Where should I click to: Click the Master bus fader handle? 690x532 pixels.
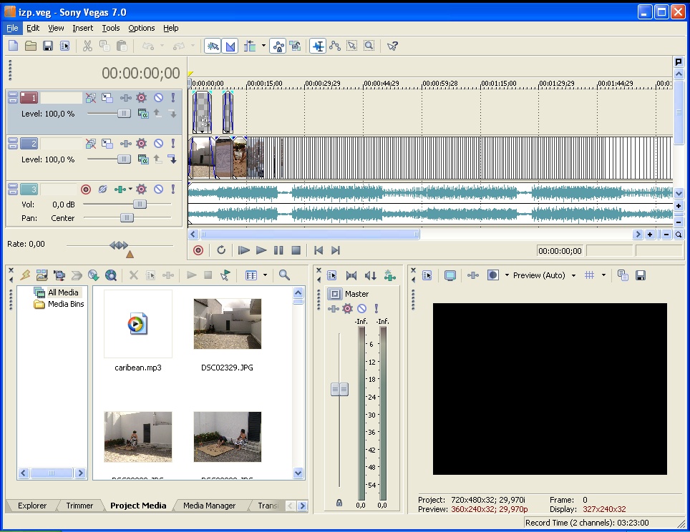339,389
